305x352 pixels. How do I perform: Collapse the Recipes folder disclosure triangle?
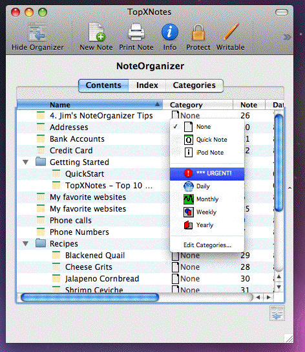26,243
